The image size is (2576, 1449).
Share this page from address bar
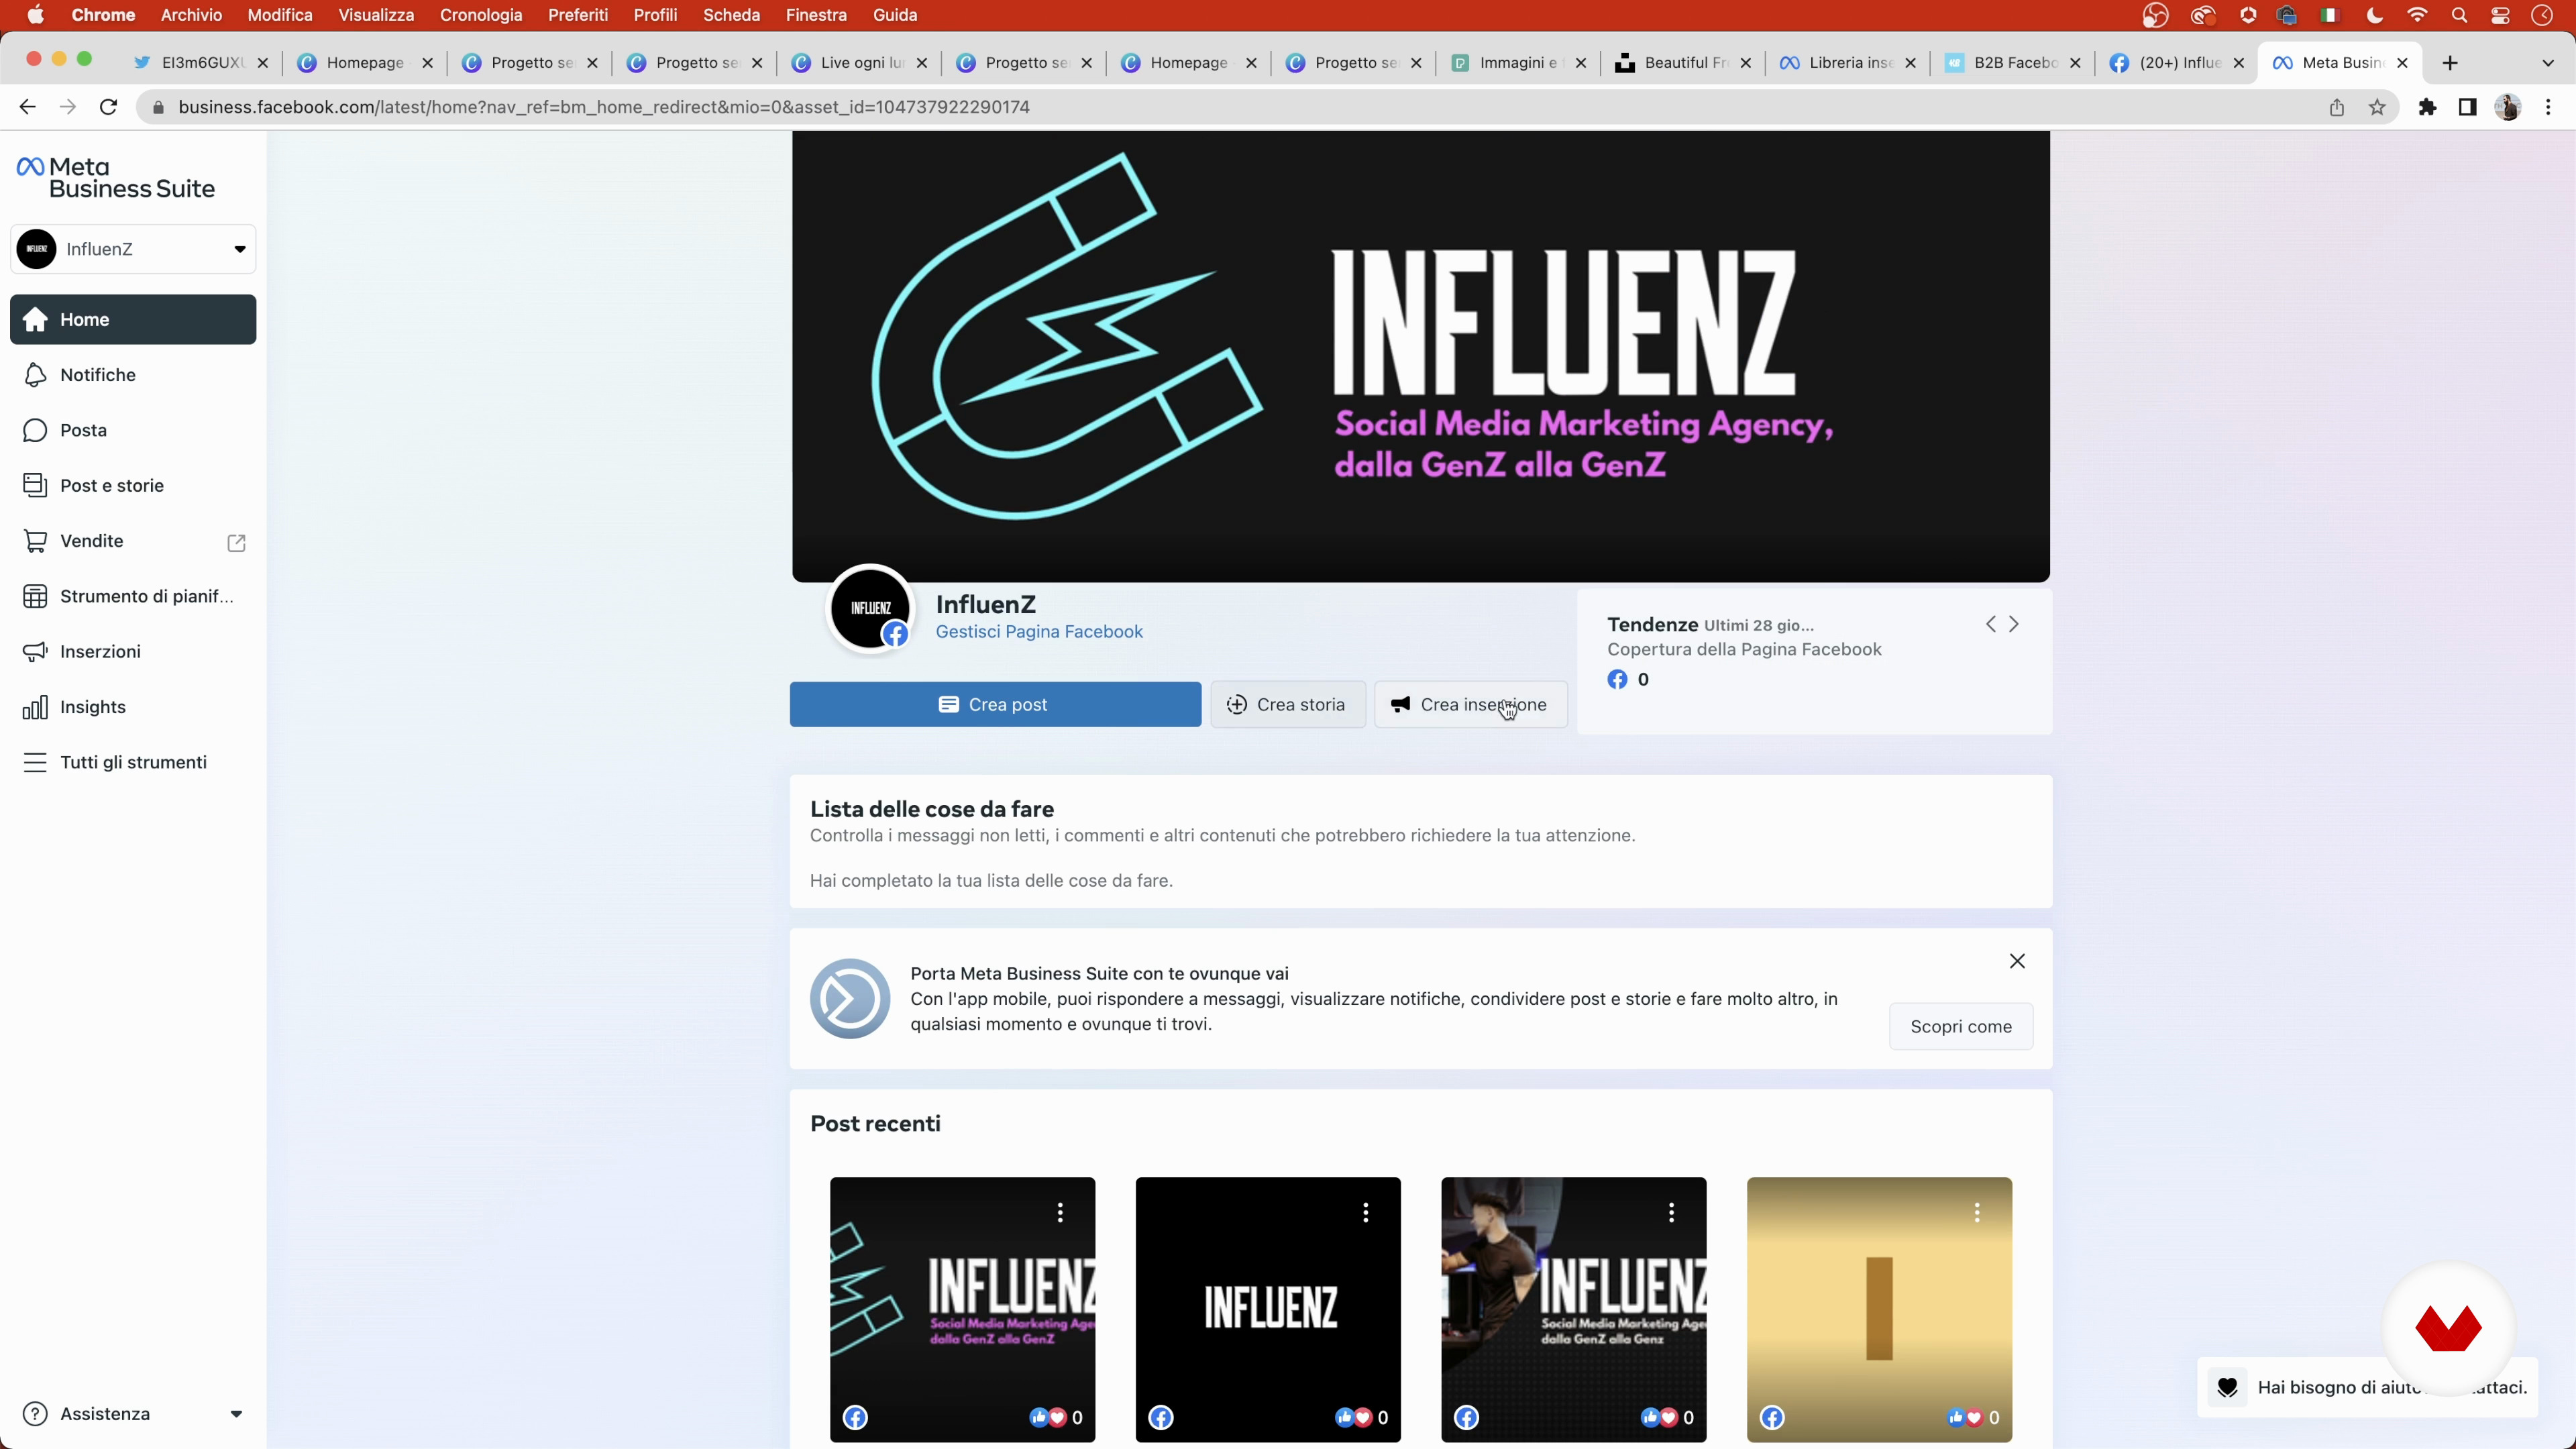tap(2336, 107)
